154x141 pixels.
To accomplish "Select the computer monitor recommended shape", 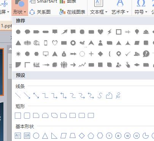I will [x=46, y=54].
